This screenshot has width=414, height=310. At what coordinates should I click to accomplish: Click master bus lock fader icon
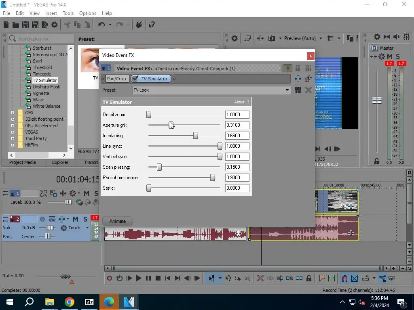[377, 161]
